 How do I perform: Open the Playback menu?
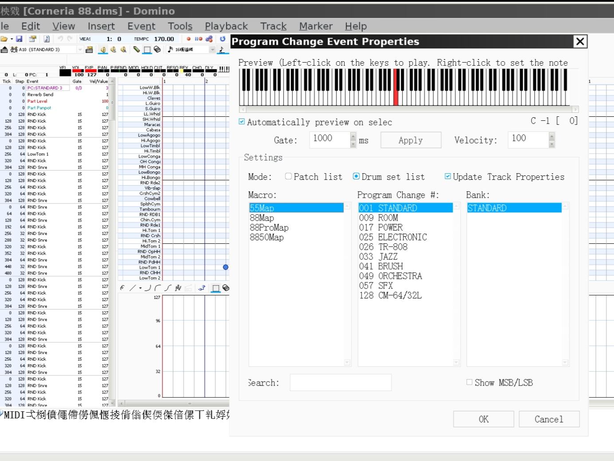(226, 26)
